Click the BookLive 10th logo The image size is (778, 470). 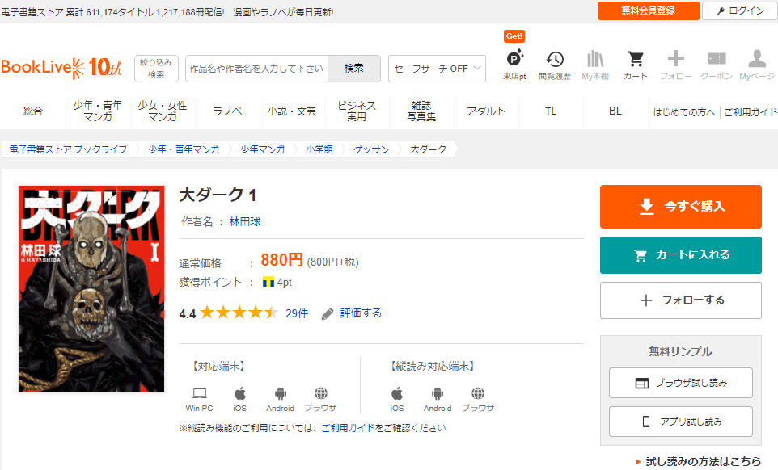(61, 68)
